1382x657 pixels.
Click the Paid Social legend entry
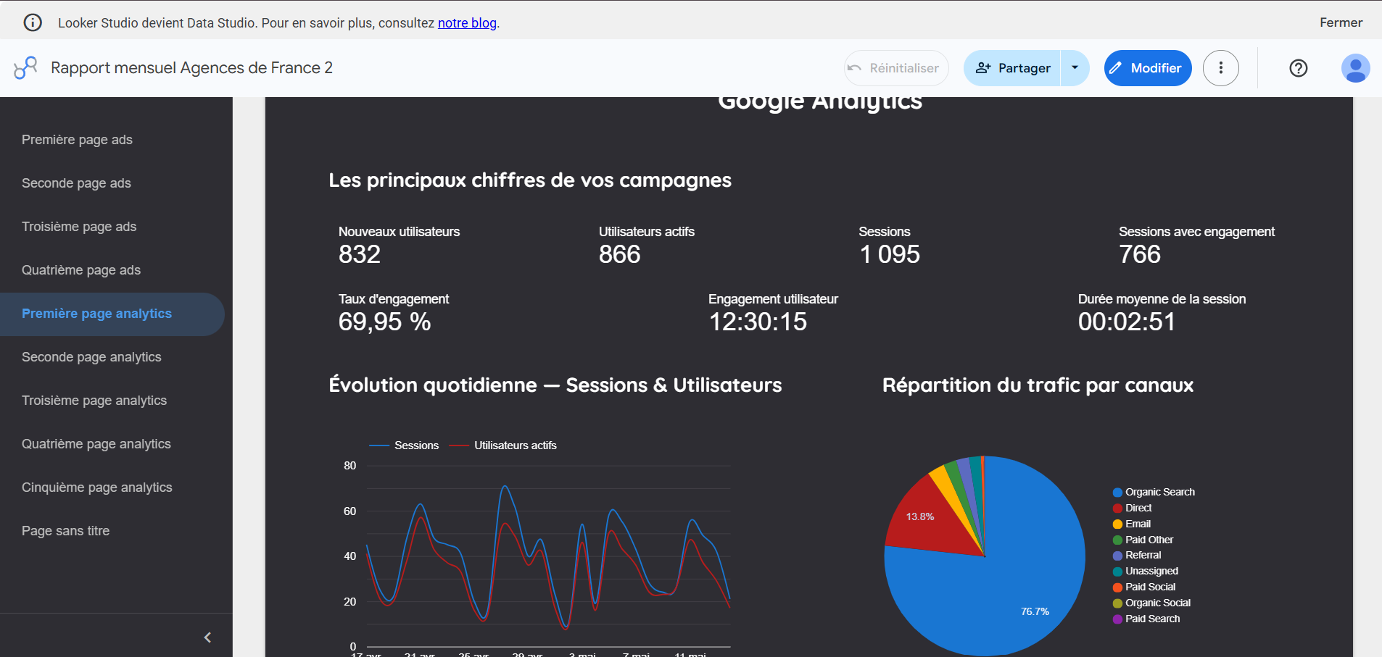1144,587
